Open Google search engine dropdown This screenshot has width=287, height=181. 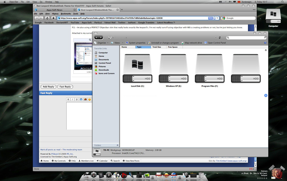pos(224,18)
